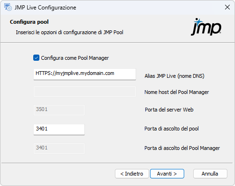Click the 'Nome host del Pool Manager' label
The height and width of the screenshot is (186, 235).
[x=177, y=92]
